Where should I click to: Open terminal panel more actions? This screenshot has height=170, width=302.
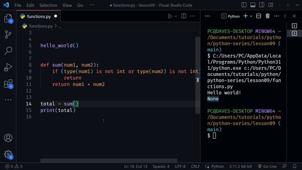(277, 16)
